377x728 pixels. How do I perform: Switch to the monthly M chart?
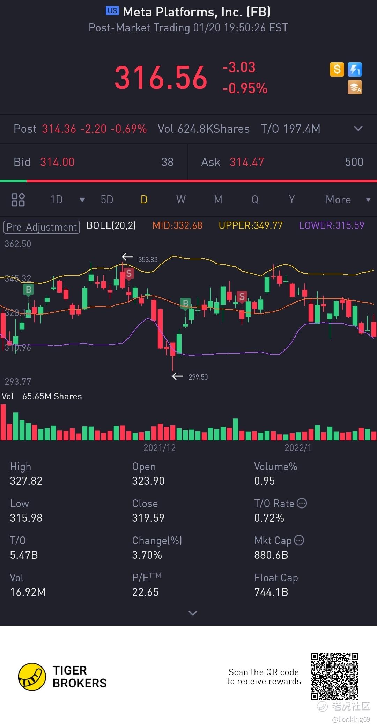pyautogui.click(x=218, y=200)
